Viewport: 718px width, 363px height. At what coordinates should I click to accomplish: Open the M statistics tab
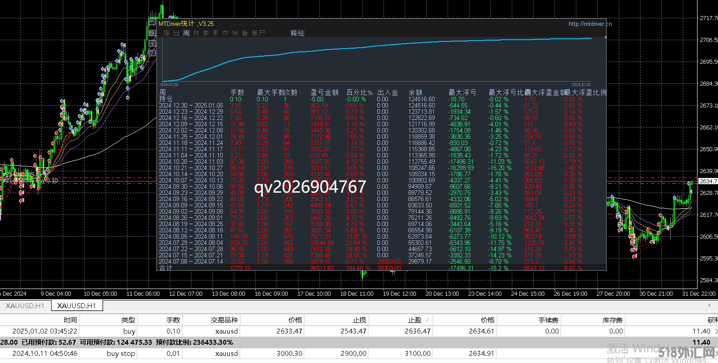(x=235, y=33)
